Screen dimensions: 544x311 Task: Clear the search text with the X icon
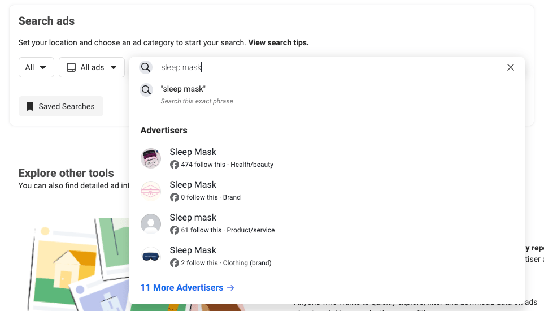510,67
